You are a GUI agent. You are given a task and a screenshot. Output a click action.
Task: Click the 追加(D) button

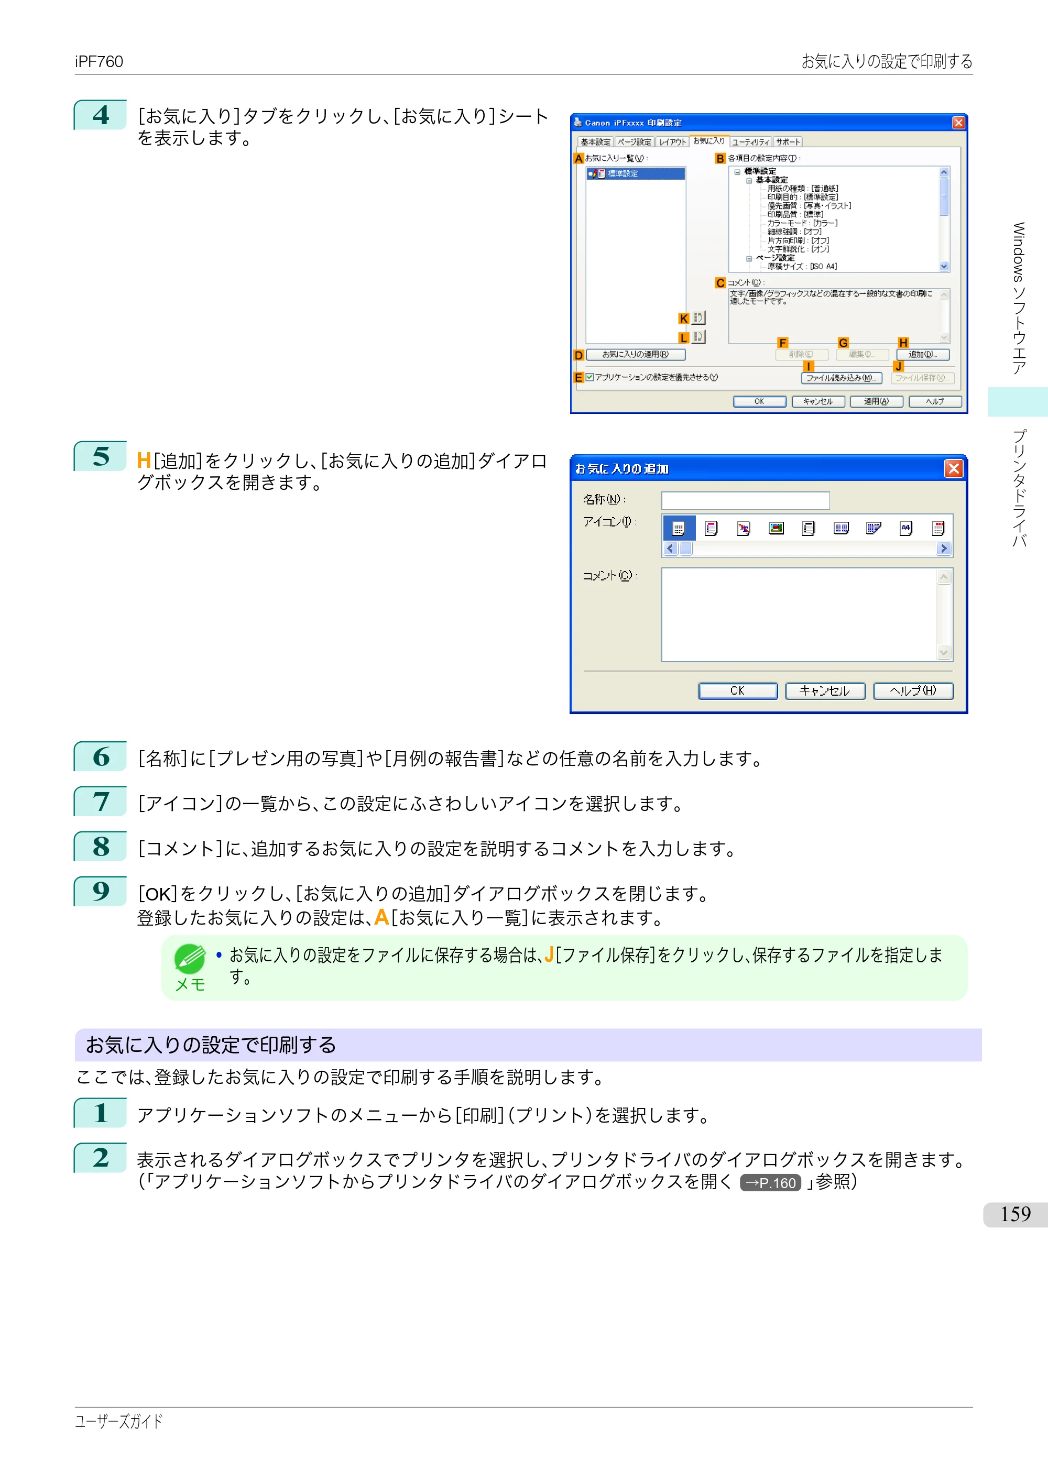click(923, 354)
